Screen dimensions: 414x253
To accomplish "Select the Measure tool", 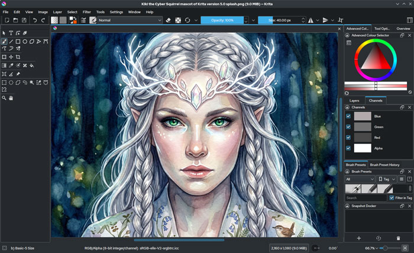I will click(x=11, y=74).
